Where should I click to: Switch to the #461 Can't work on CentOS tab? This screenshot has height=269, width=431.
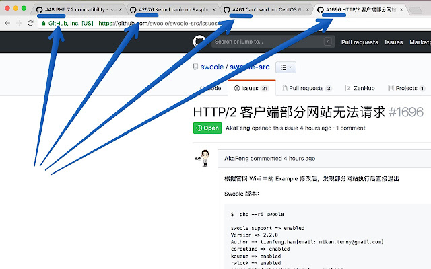coord(266,9)
